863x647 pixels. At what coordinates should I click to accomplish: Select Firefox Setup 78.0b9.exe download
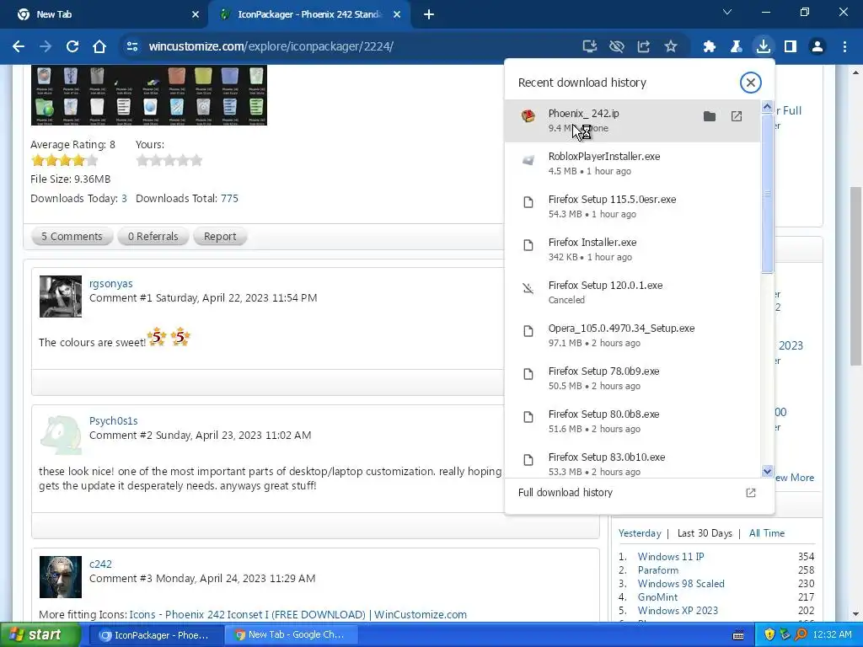tap(632, 378)
